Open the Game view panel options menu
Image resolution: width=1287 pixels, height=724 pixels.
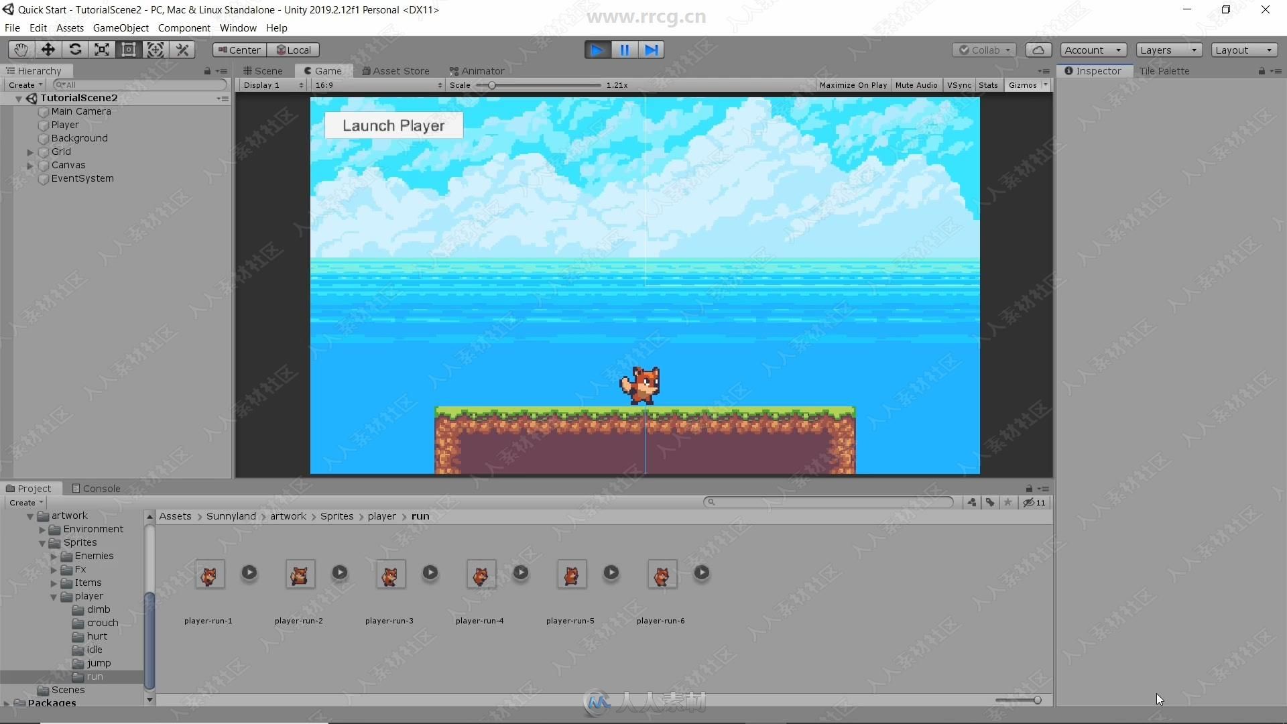(1044, 71)
